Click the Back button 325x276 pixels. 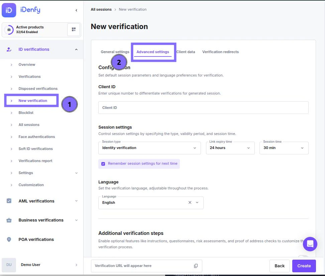[x=280, y=266]
